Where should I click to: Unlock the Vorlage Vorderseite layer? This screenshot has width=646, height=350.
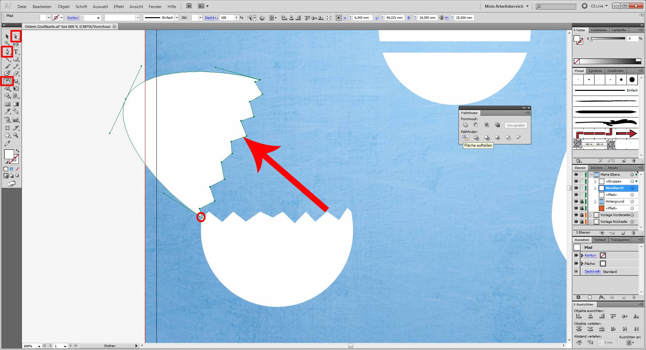pyautogui.click(x=582, y=215)
